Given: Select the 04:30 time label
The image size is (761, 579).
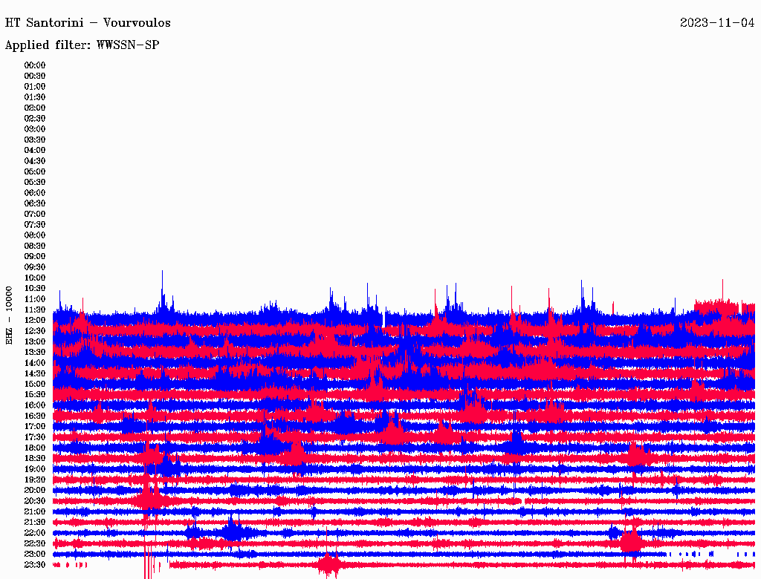Looking at the screenshot, I should pyautogui.click(x=35, y=161).
